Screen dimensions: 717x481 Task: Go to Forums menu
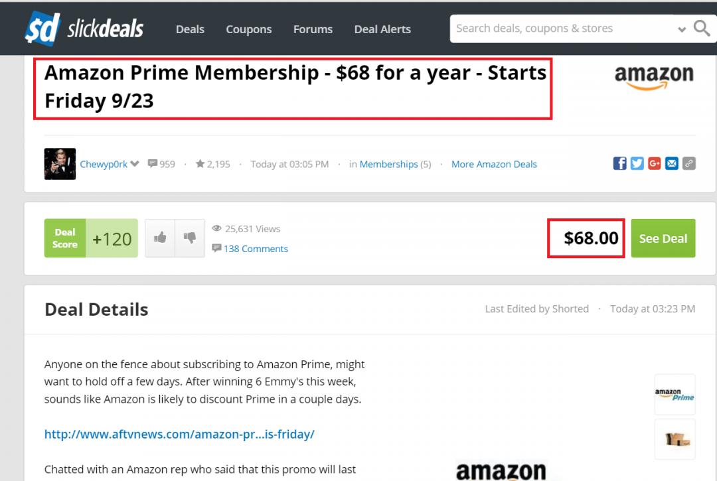(x=313, y=29)
